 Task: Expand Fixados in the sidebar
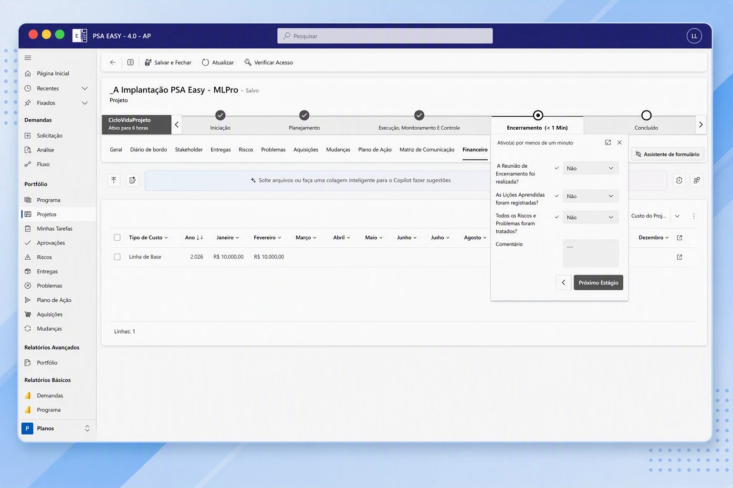pos(84,103)
